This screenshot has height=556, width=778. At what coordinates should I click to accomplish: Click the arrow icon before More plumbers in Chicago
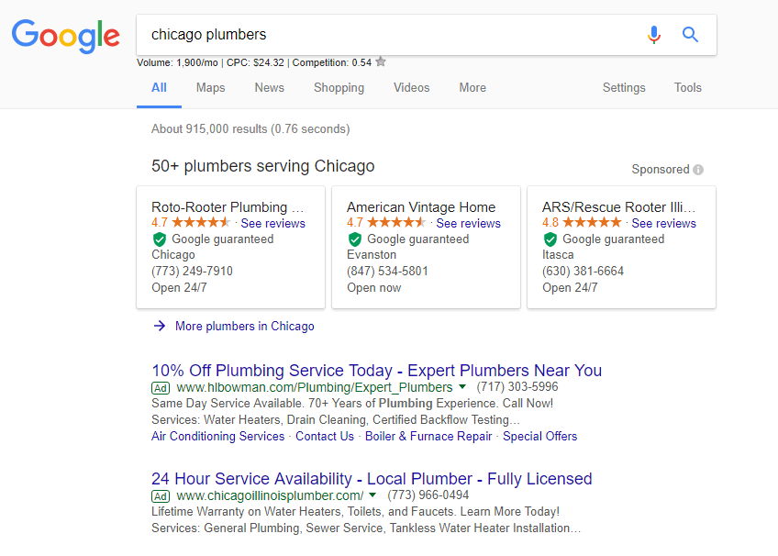(160, 326)
